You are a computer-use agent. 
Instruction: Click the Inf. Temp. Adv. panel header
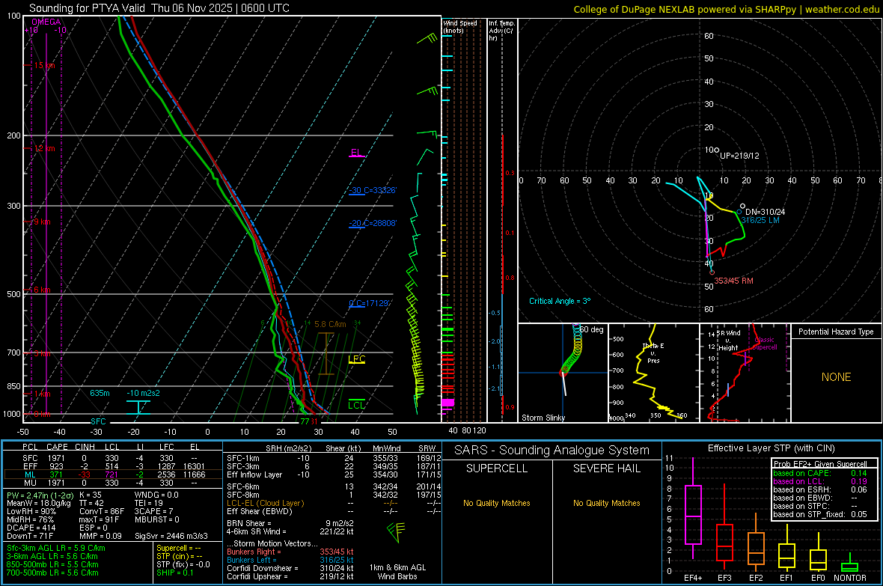(x=502, y=31)
